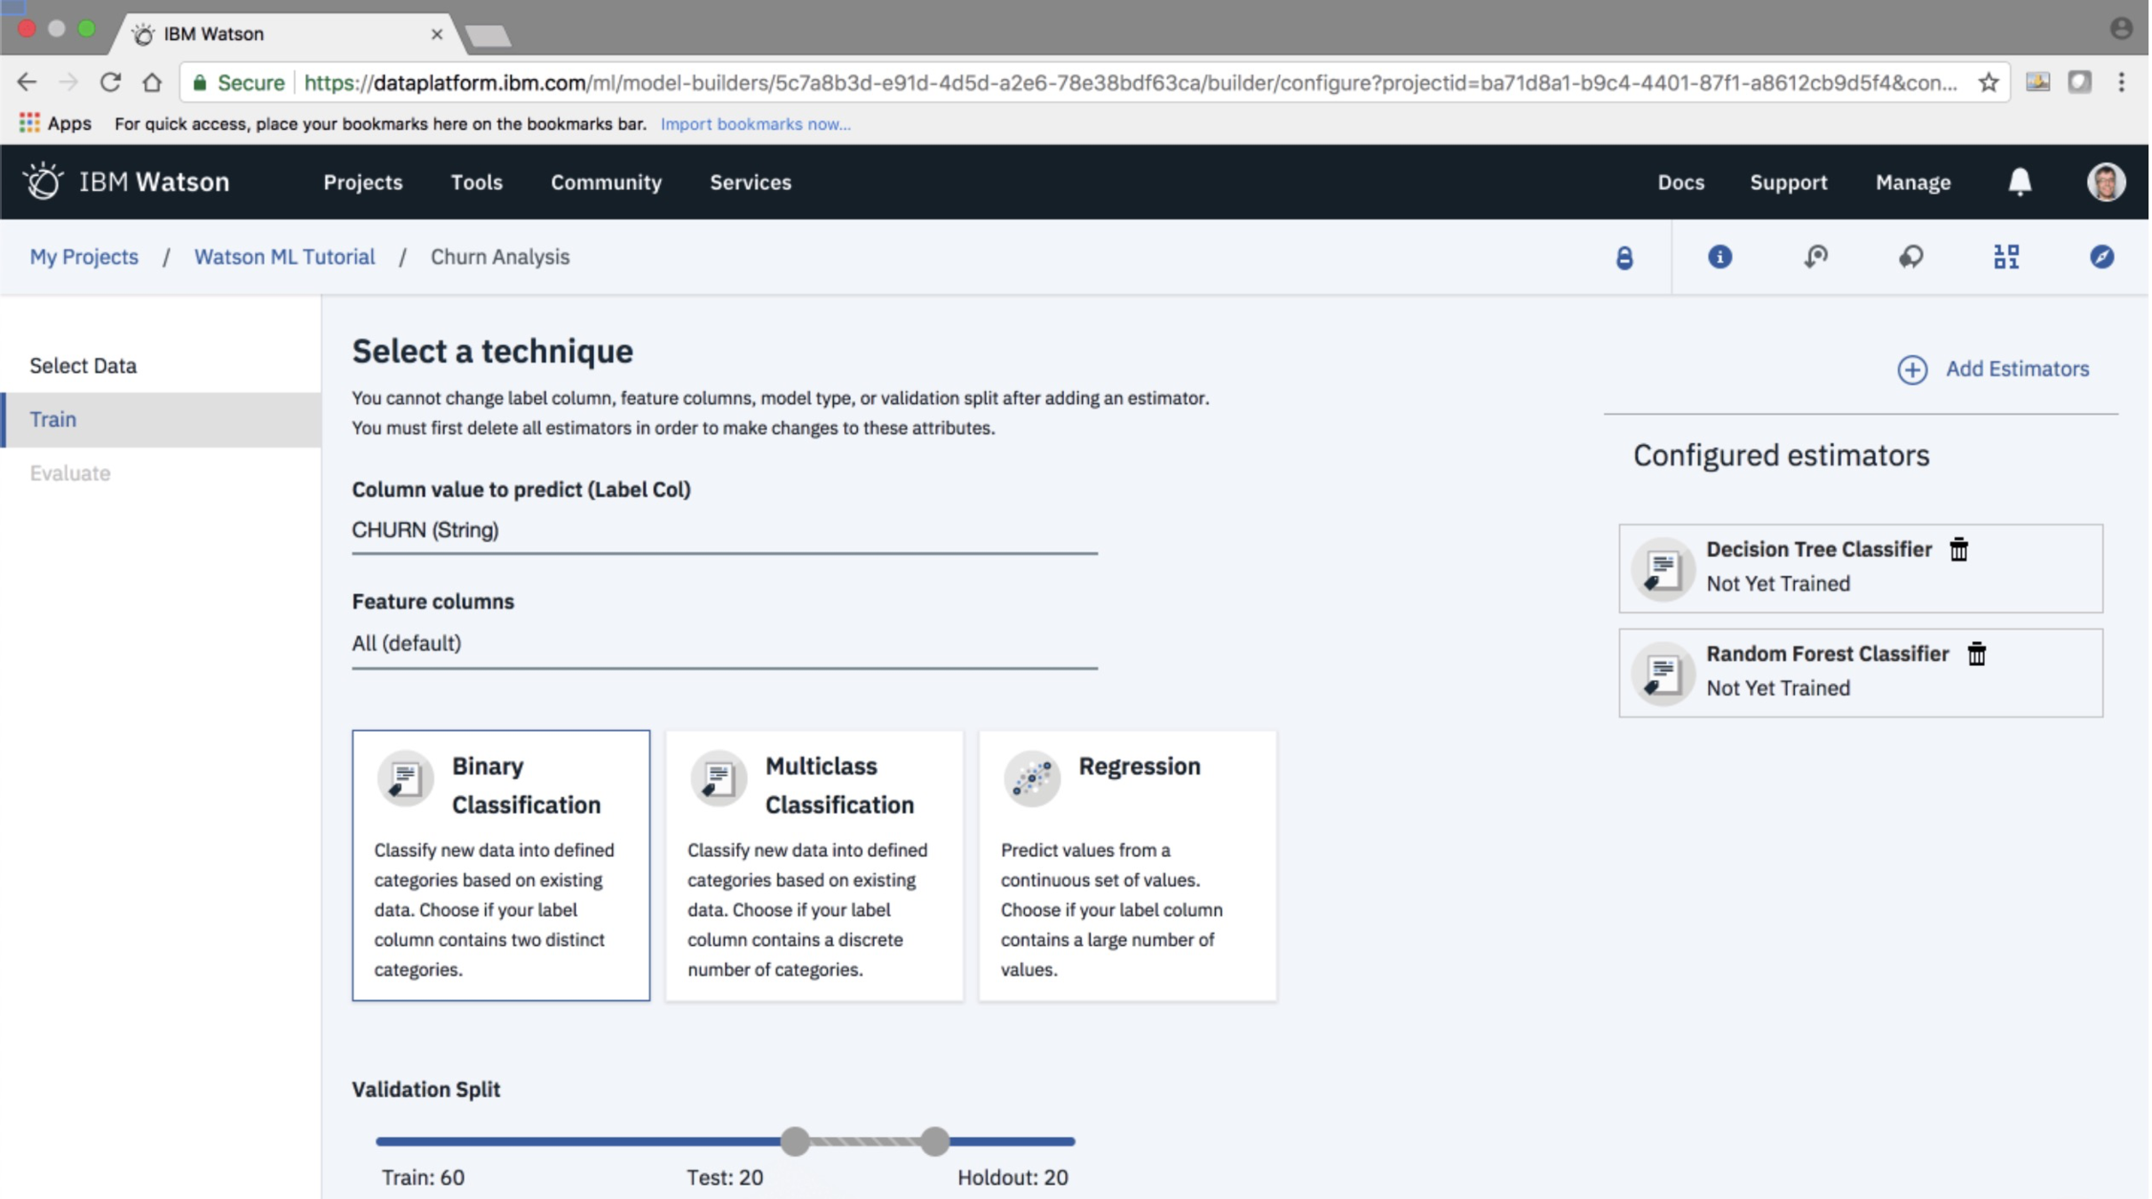The image size is (2152, 1199).
Task: Select the Multiclass Classification technique card
Action: point(814,865)
